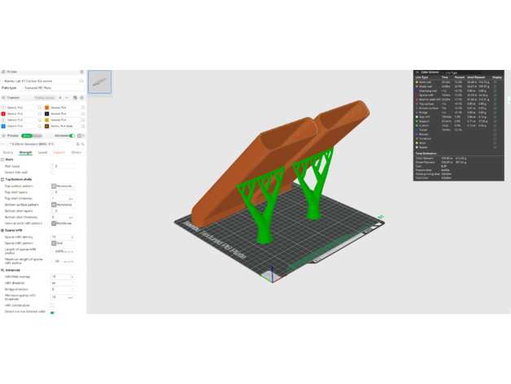
Task: Click the red filament 2 color swatch
Action: tap(4, 114)
